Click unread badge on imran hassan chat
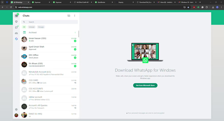 click(75, 41)
